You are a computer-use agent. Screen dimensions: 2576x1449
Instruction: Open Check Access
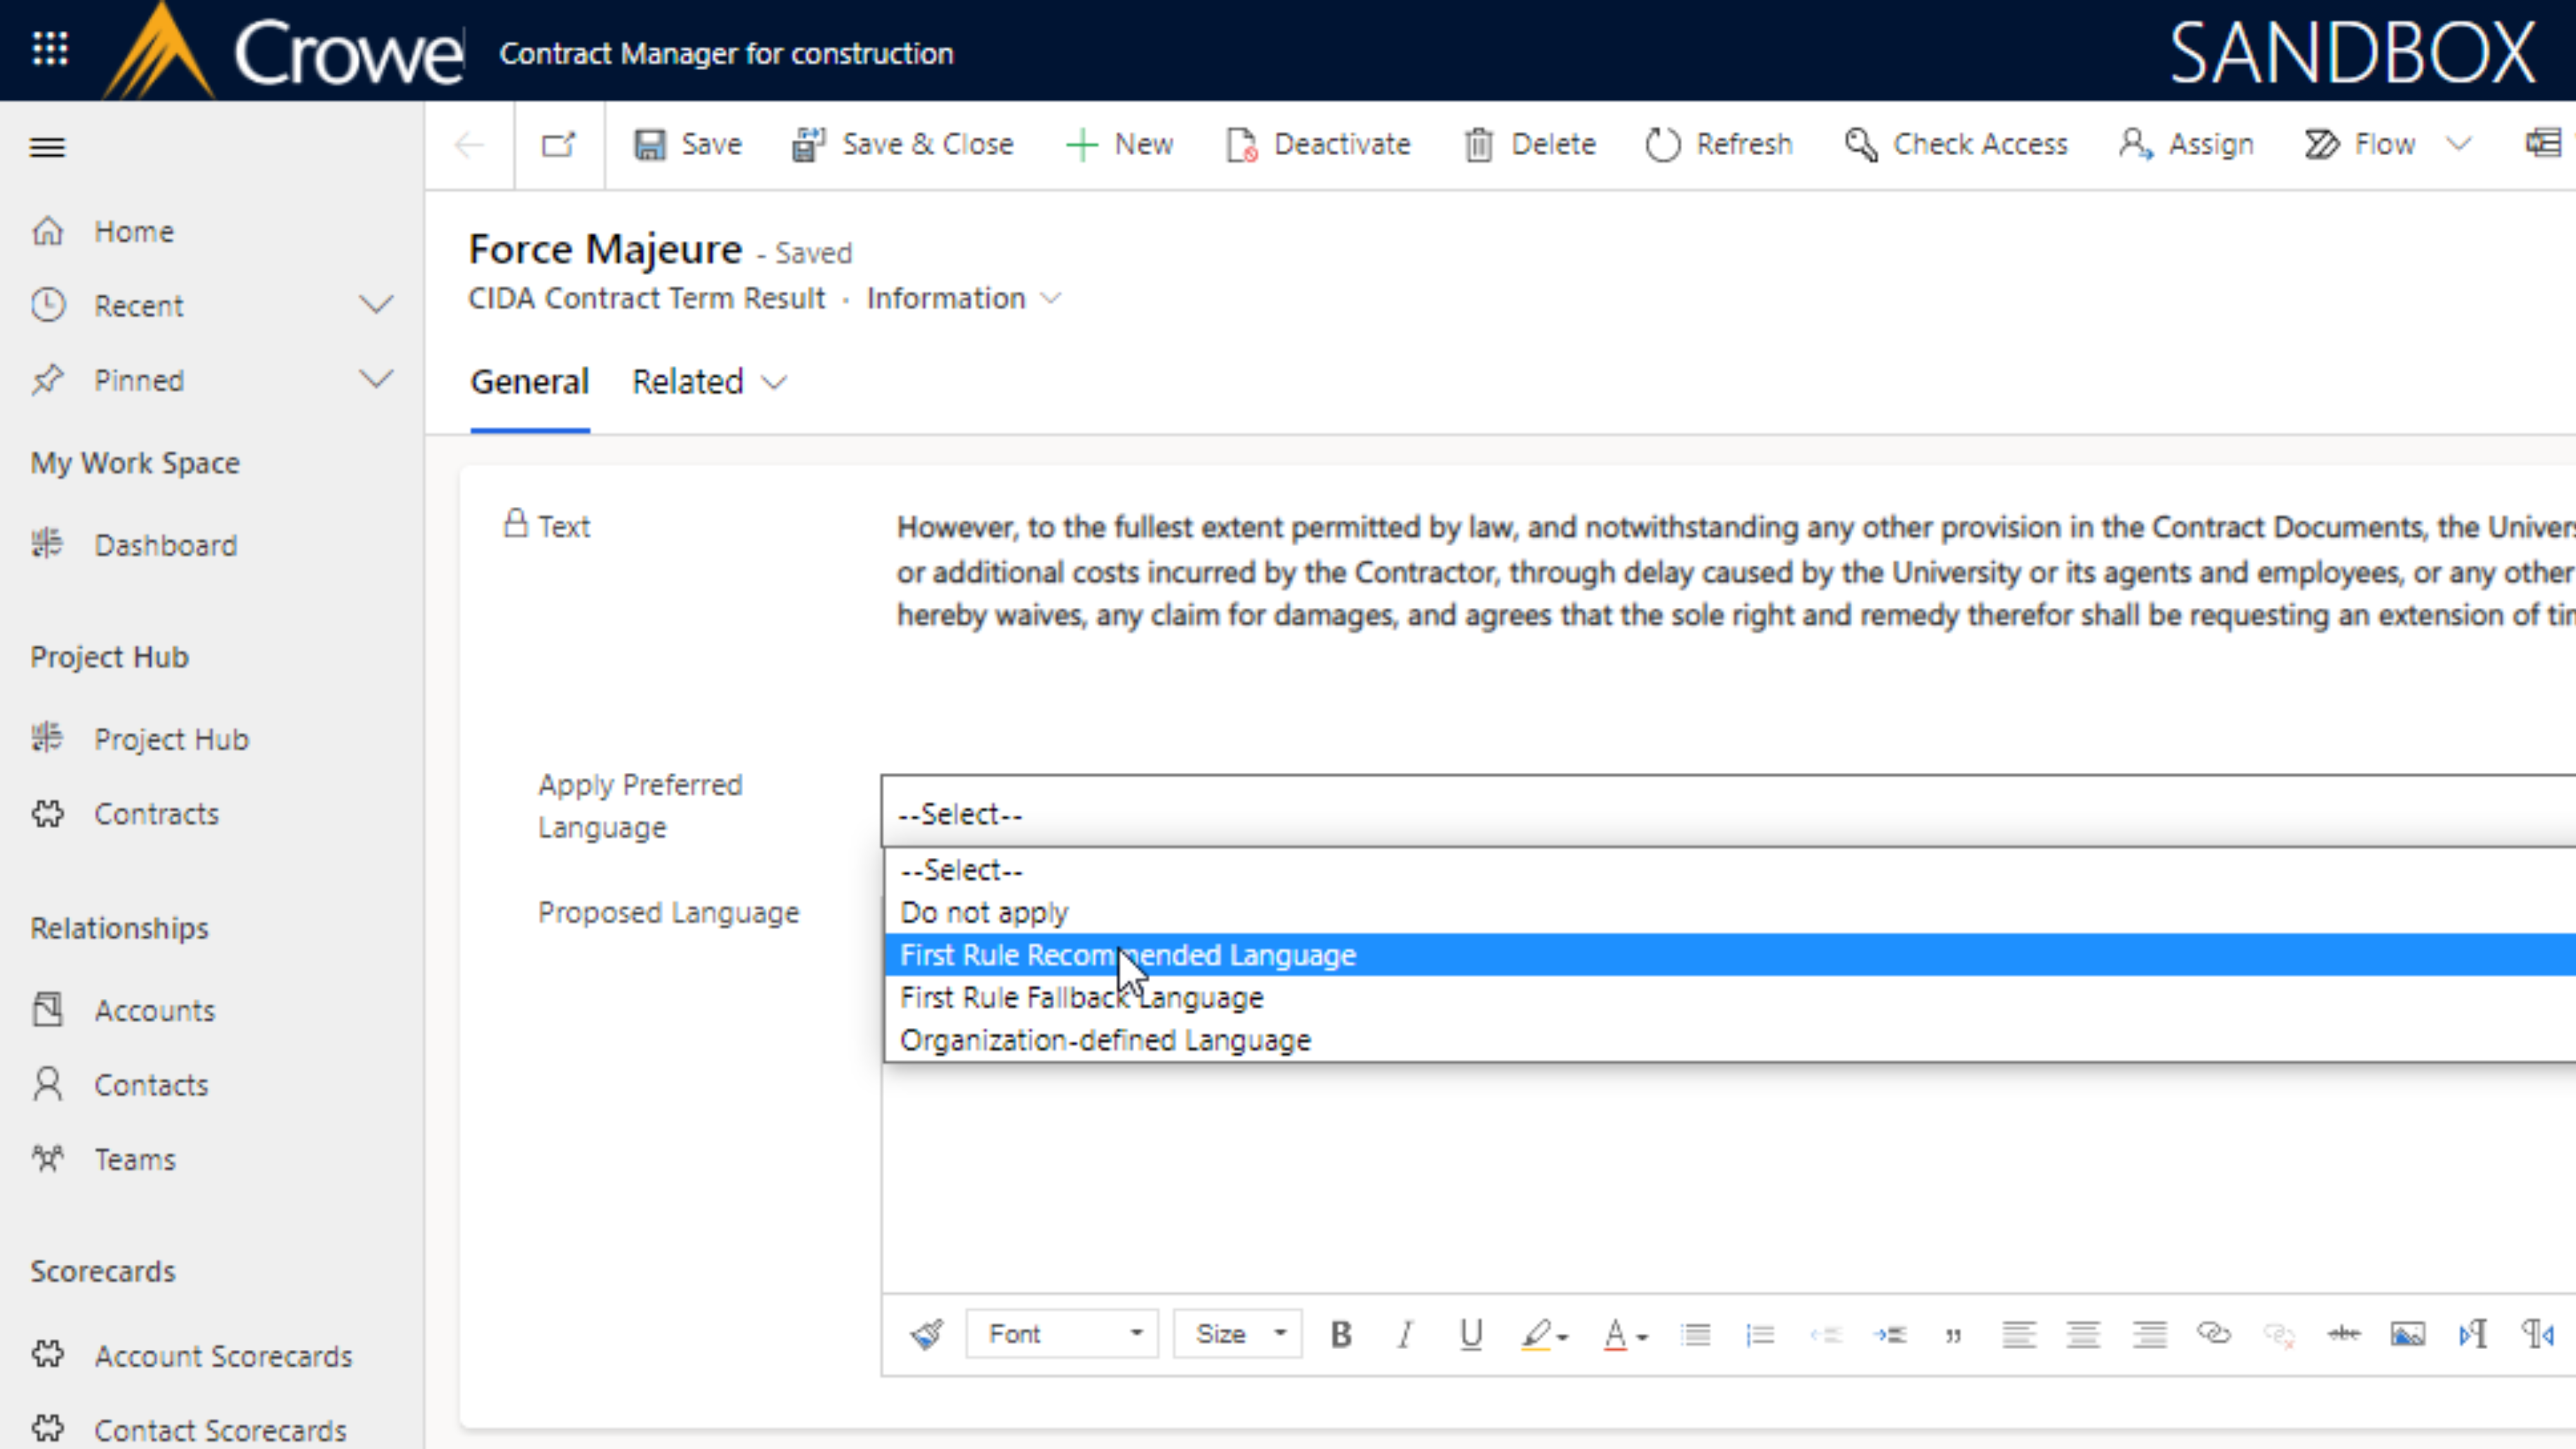[x=1956, y=144]
